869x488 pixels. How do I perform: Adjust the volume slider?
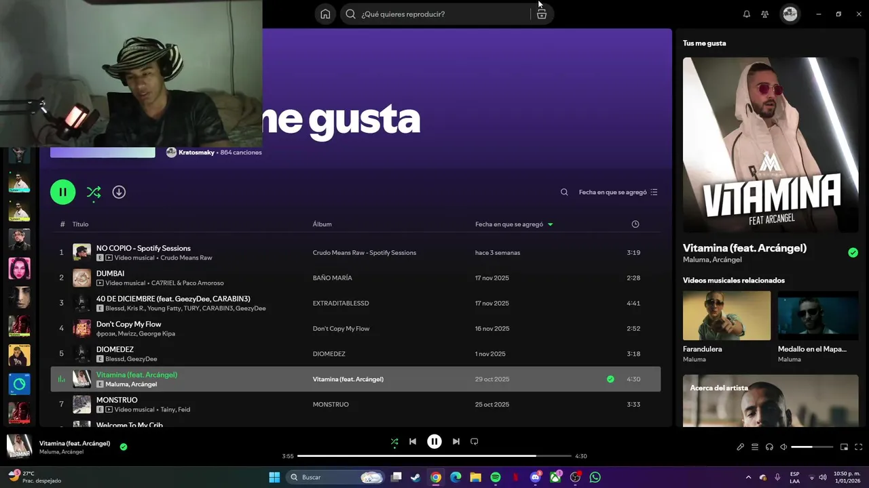(812, 447)
